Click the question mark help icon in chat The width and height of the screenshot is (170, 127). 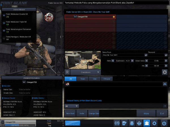pos(165,106)
